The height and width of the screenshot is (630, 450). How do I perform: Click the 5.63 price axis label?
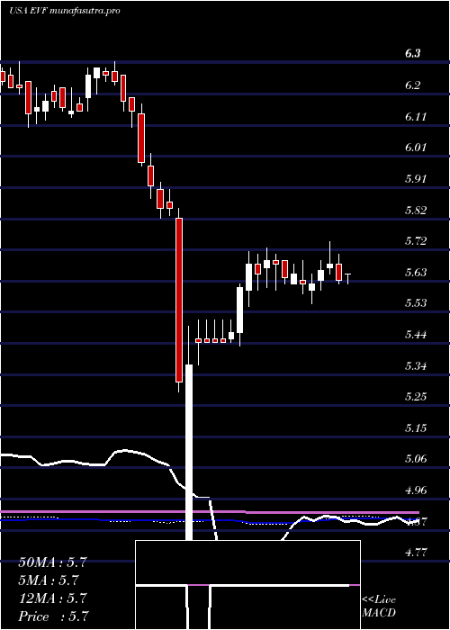point(416,273)
